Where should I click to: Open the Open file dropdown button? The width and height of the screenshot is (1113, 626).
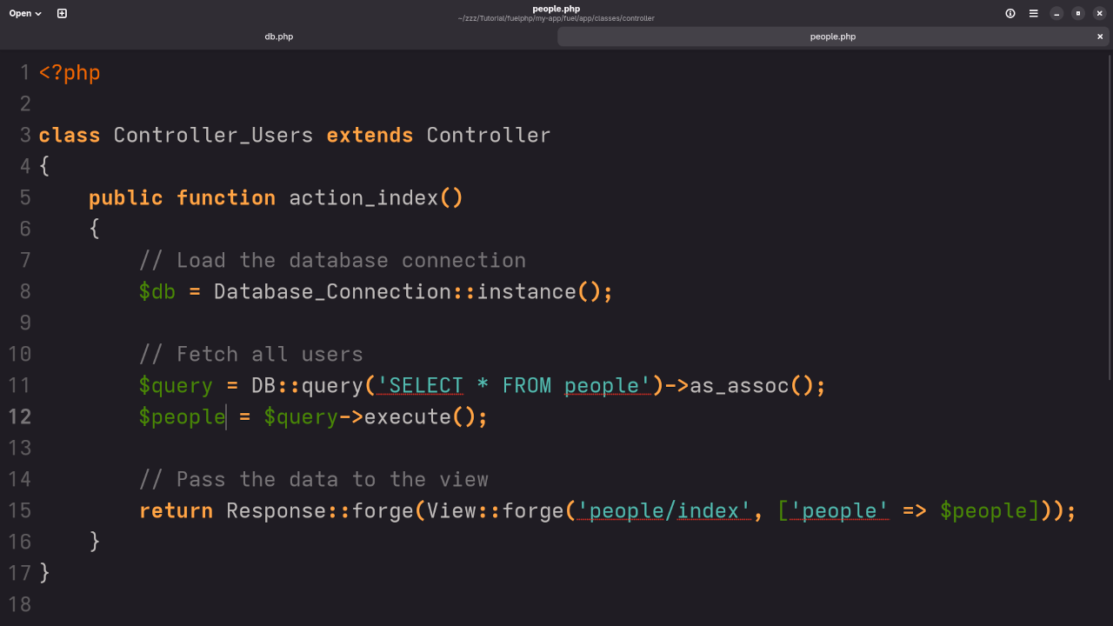pos(25,13)
